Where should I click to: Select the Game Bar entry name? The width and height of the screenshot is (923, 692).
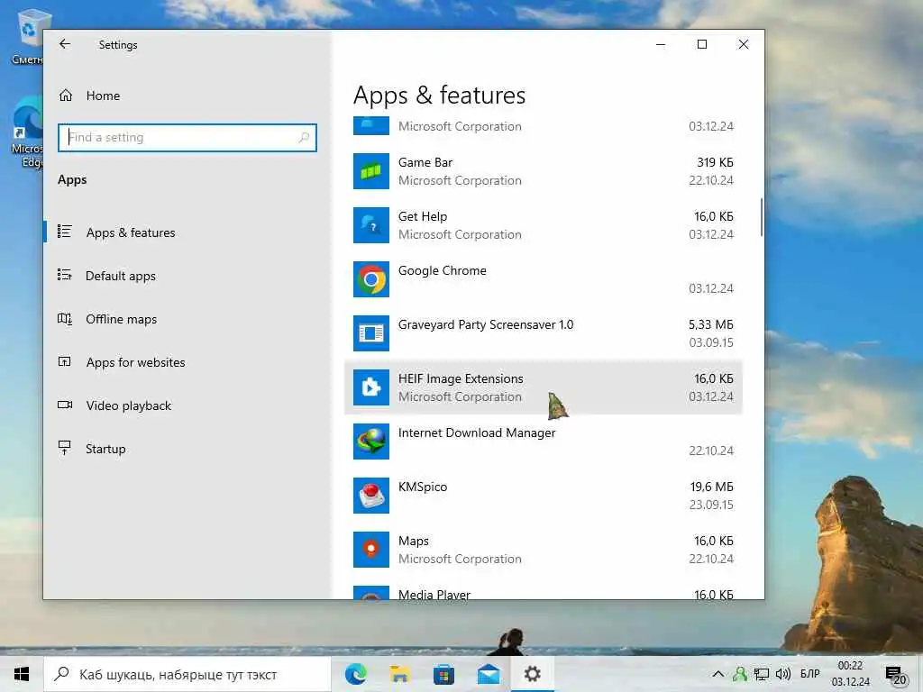425,162
